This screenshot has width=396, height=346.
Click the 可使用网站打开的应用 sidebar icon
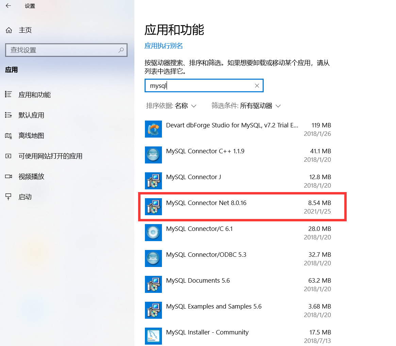[8, 156]
